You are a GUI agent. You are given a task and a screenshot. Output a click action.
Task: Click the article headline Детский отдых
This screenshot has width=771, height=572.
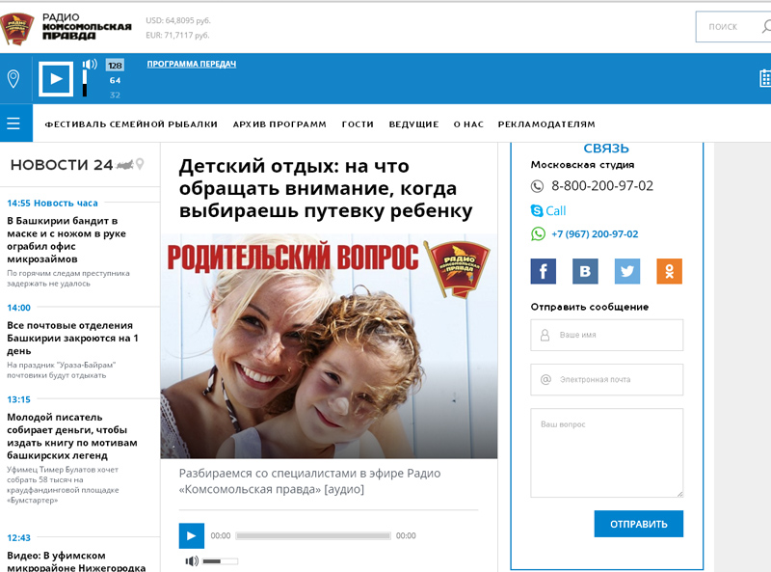pos(326,188)
